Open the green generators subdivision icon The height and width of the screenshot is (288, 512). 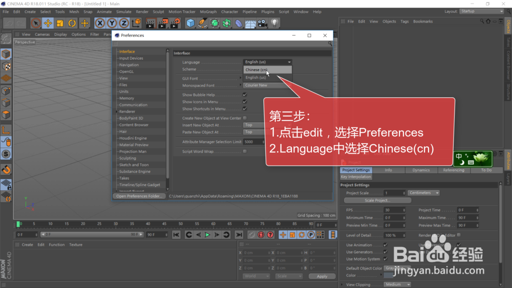215,23
